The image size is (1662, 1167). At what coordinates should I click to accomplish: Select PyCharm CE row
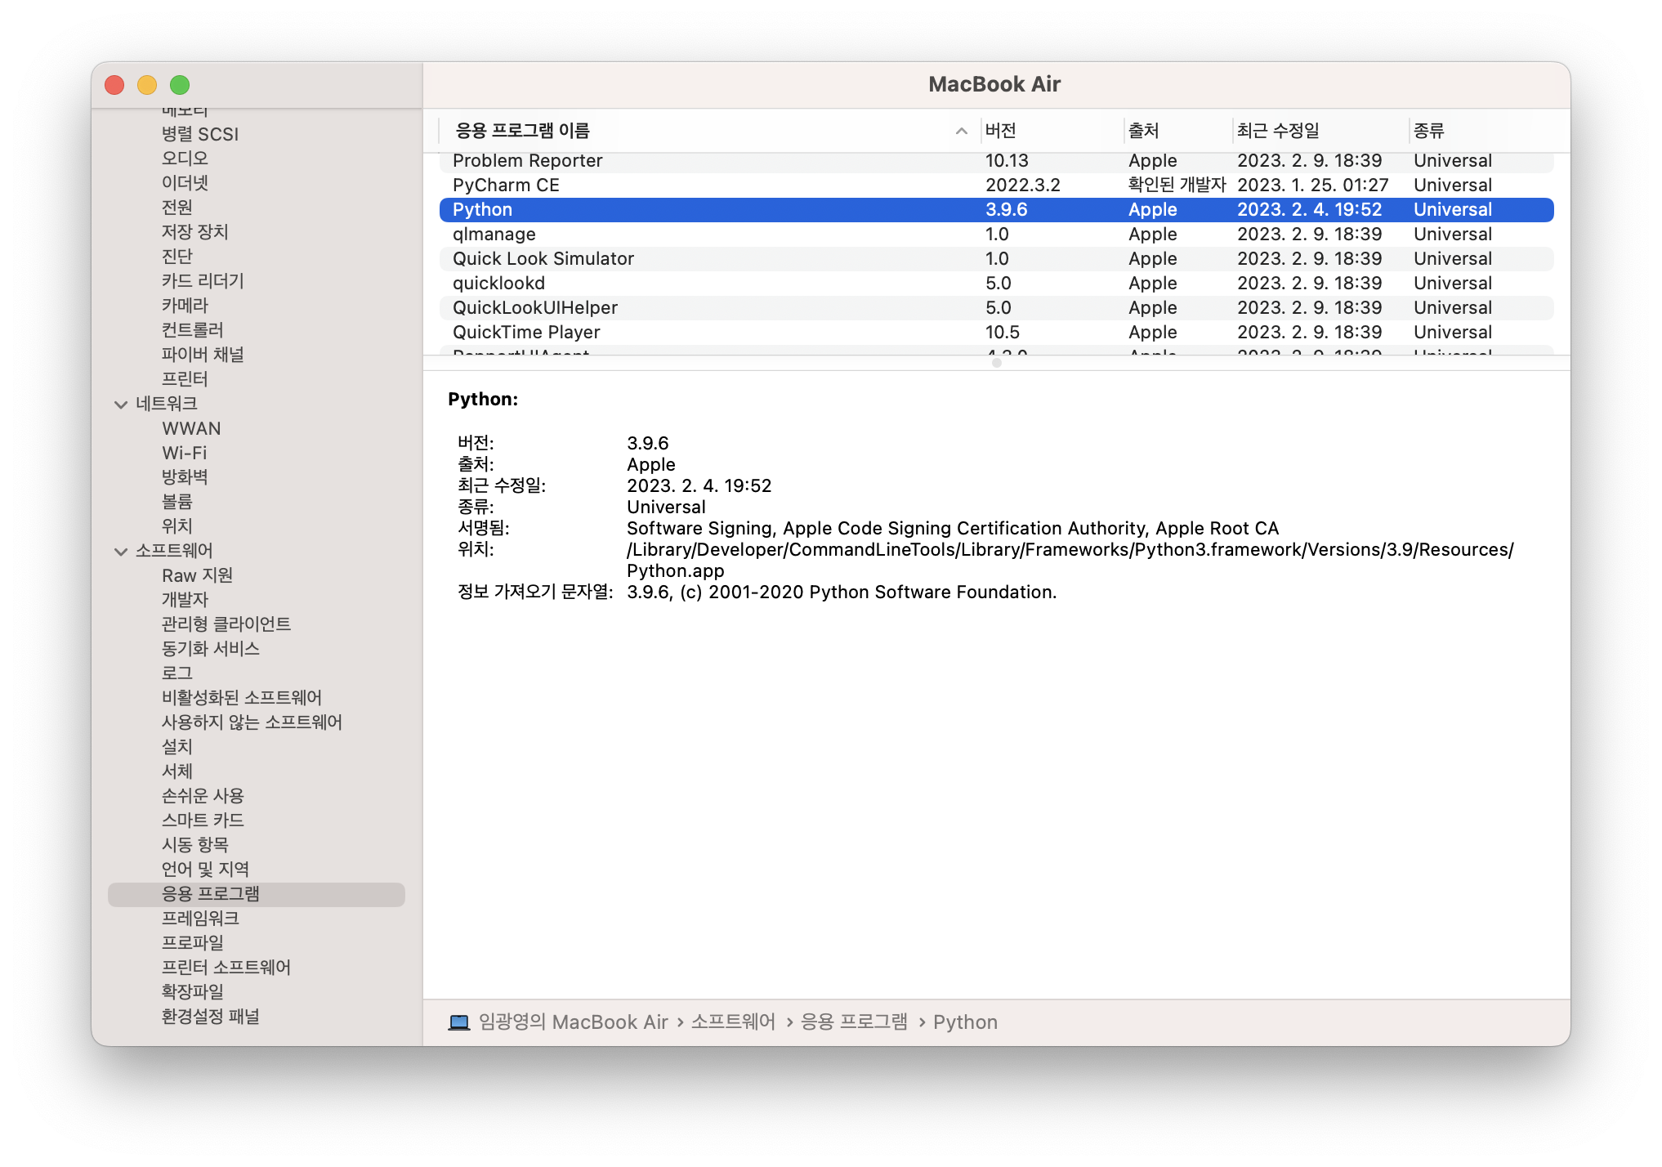point(506,186)
